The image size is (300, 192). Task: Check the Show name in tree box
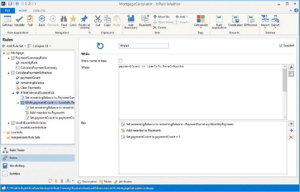pyautogui.click(x=120, y=61)
